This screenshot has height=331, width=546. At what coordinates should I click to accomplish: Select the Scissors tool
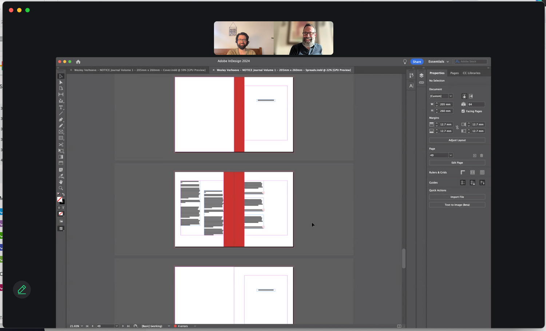tap(61, 145)
